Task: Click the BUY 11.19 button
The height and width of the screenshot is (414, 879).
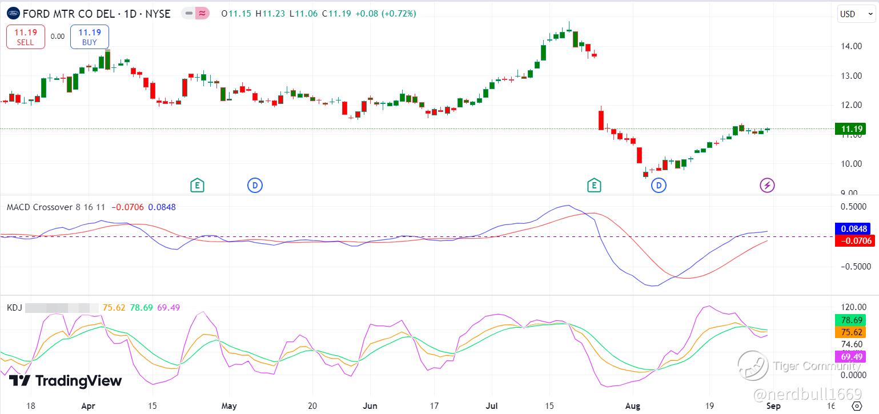Action: [90, 37]
